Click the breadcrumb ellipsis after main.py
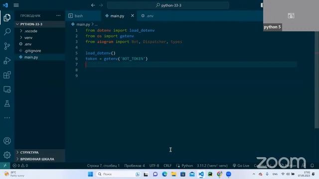This screenshot has width=319, height=179. pos(96,24)
